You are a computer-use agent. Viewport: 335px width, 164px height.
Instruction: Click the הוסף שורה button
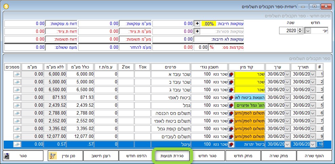pos(314,156)
